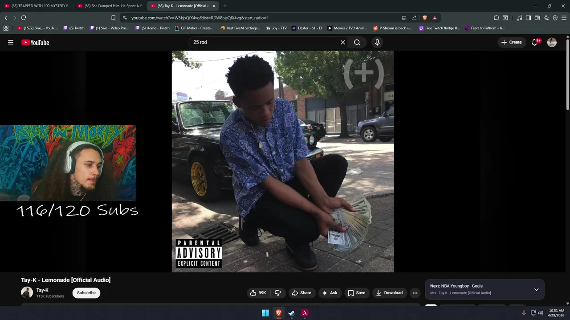Switch to TRAPPED WITH 100 MYSTERY tab
The image size is (570, 320).
click(x=37, y=6)
